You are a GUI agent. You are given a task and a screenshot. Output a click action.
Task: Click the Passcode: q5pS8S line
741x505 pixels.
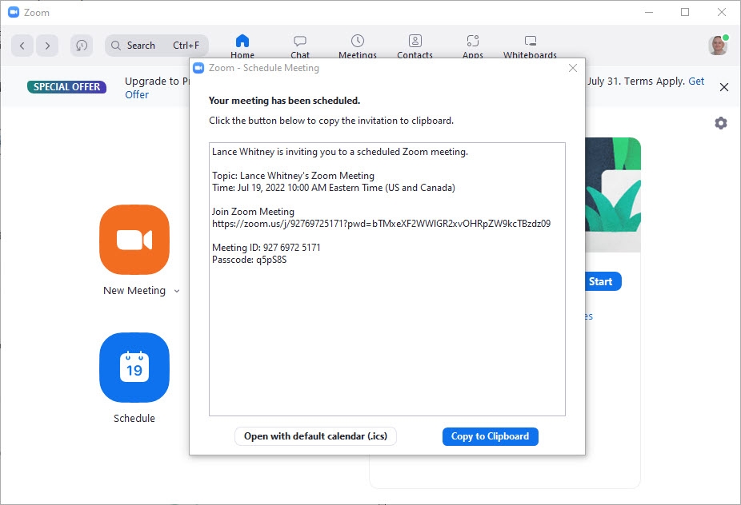(x=249, y=260)
